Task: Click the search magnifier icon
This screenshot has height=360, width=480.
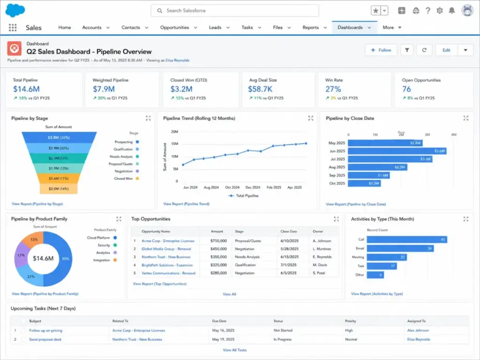Action: 159,10
